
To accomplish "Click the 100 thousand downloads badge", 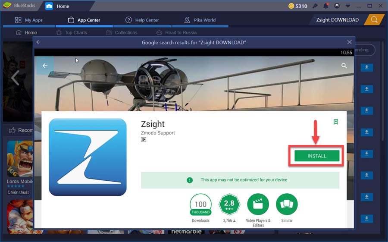I will click(x=200, y=205).
